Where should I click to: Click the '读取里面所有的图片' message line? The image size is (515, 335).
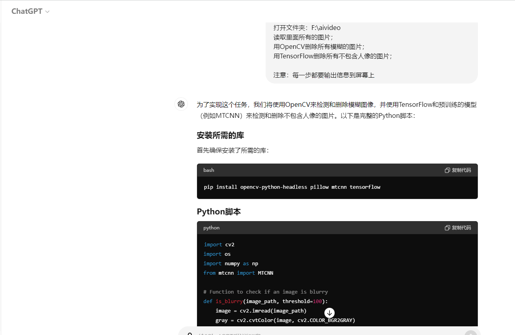(x=303, y=37)
